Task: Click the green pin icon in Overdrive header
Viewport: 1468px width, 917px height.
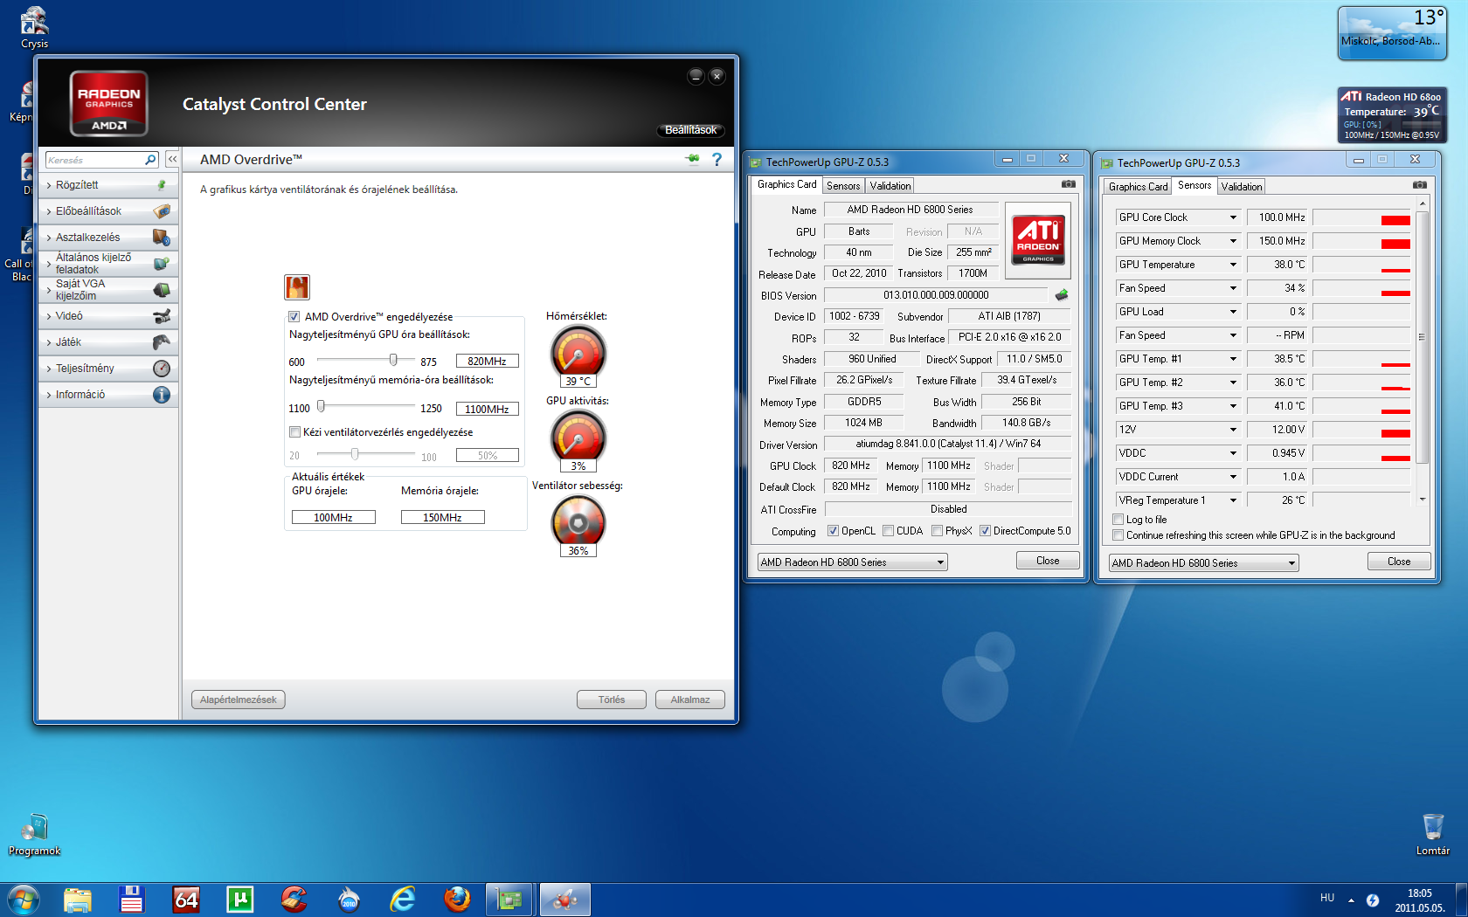Action: [x=693, y=159]
